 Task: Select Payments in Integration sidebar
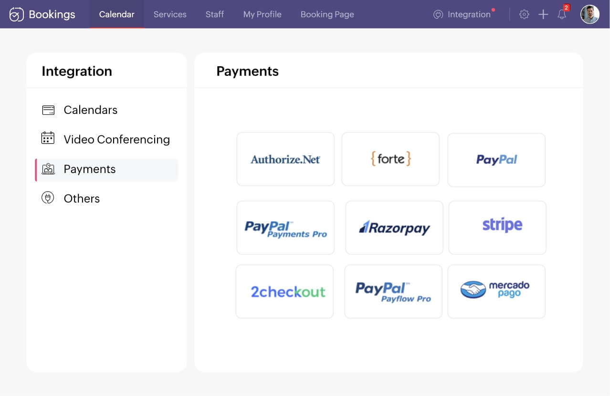107,170
